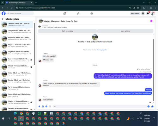Click the browser zoom search icon
The width and height of the screenshot is (158, 126).
(130, 8)
